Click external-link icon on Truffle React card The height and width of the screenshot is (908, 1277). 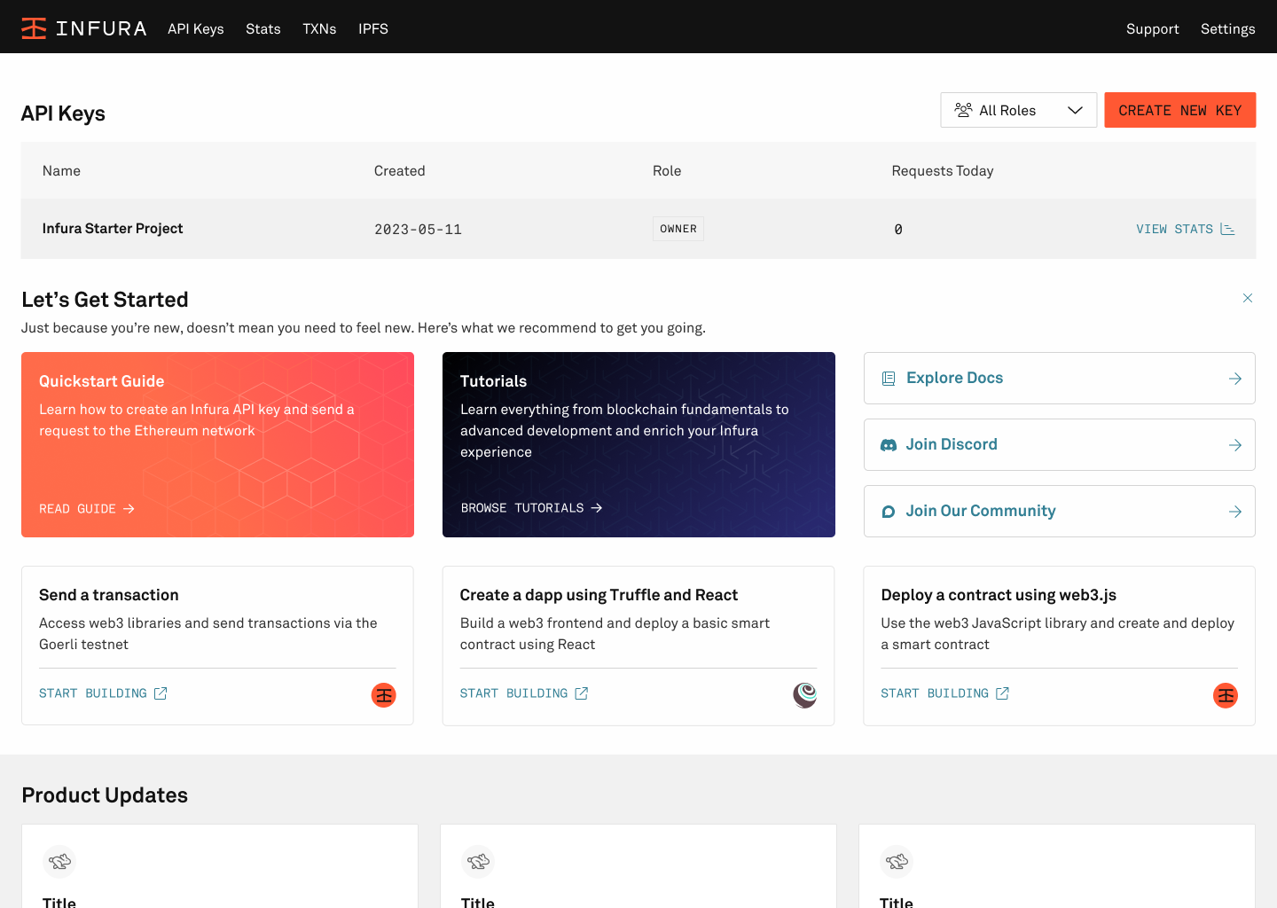[x=582, y=693]
